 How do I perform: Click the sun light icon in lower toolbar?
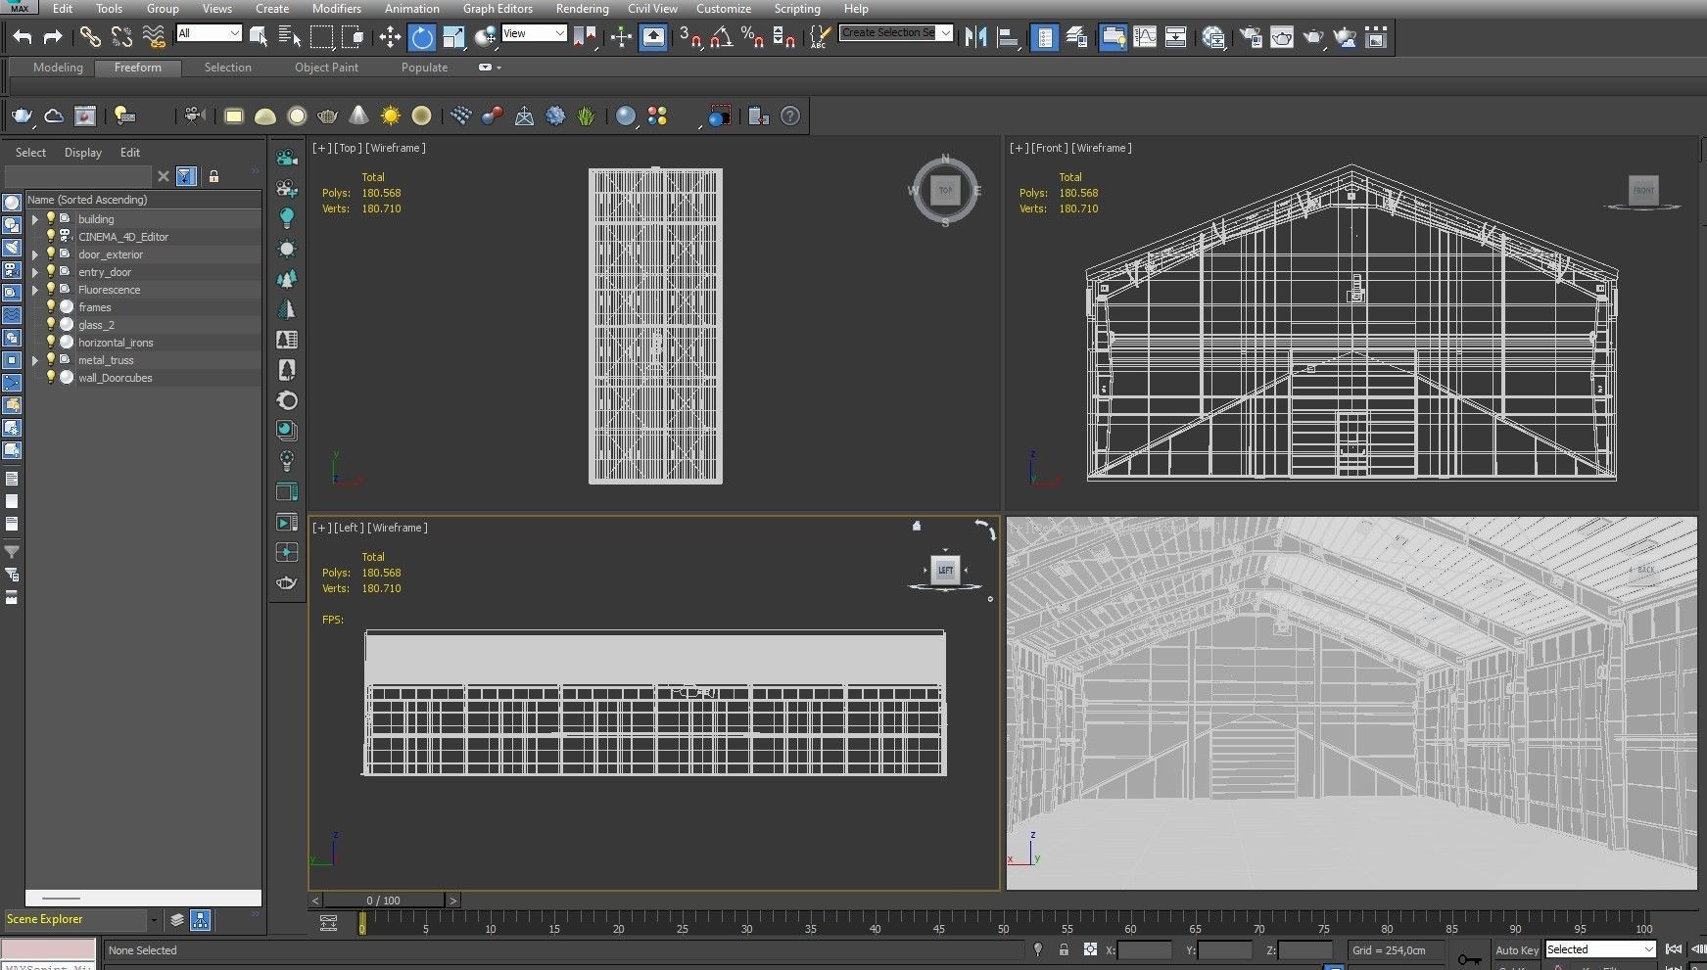(391, 115)
